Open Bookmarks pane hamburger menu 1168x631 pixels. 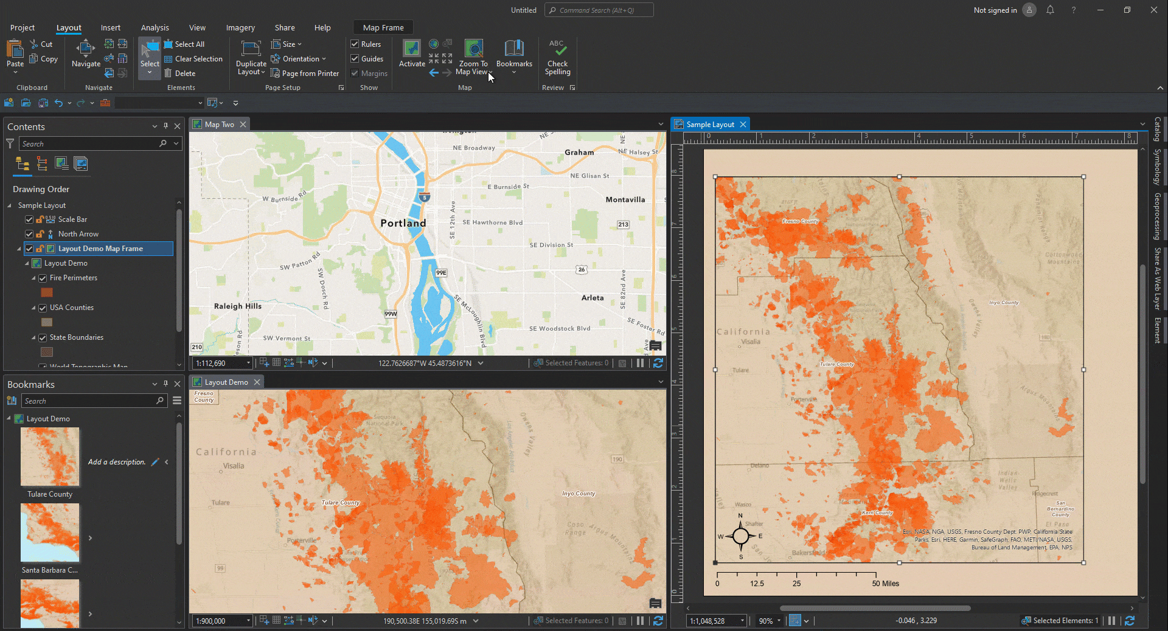177,401
